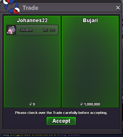Click the Trade title text
This screenshot has width=123, height=137.
pyautogui.click(x=30, y=8)
